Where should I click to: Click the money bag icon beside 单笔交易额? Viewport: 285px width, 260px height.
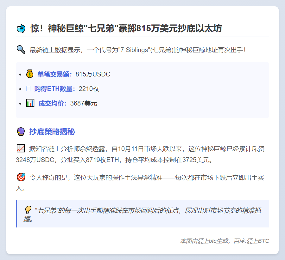click(29, 74)
